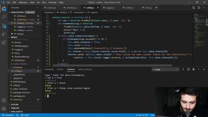Open the Explorer view in activity bar
Screen dimensions: 208x117
4,9
